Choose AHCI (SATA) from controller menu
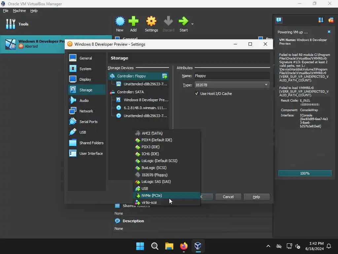This screenshot has height=254, width=338. pyautogui.click(x=167, y=133)
